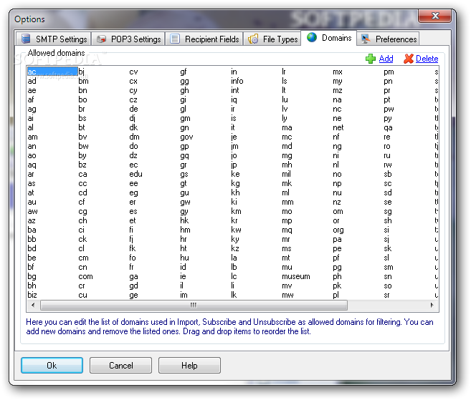Select the "pl" domain entry
The width and height of the screenshot is (471, 400).
(336, 295)
